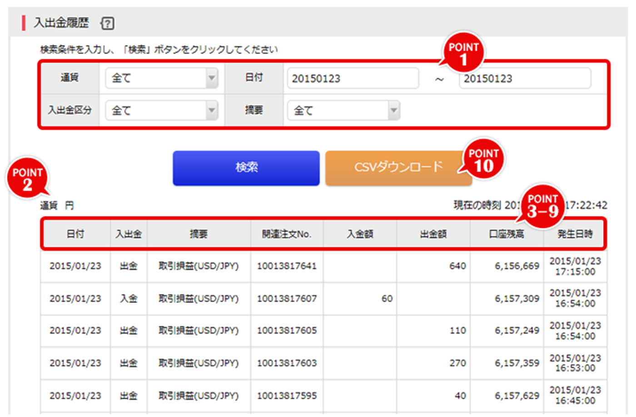
Task: Click the dropdown arrow on the 通貨 selector
Action: coord(212,78)
